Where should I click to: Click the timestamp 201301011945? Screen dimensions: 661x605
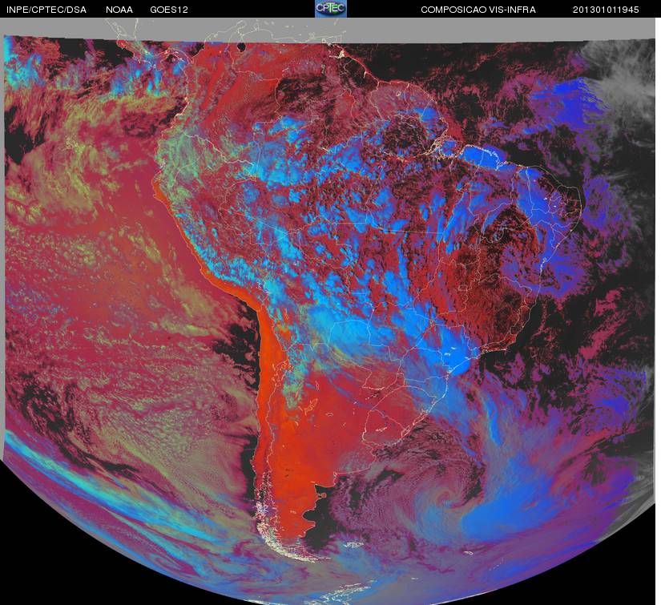[606, 10]
